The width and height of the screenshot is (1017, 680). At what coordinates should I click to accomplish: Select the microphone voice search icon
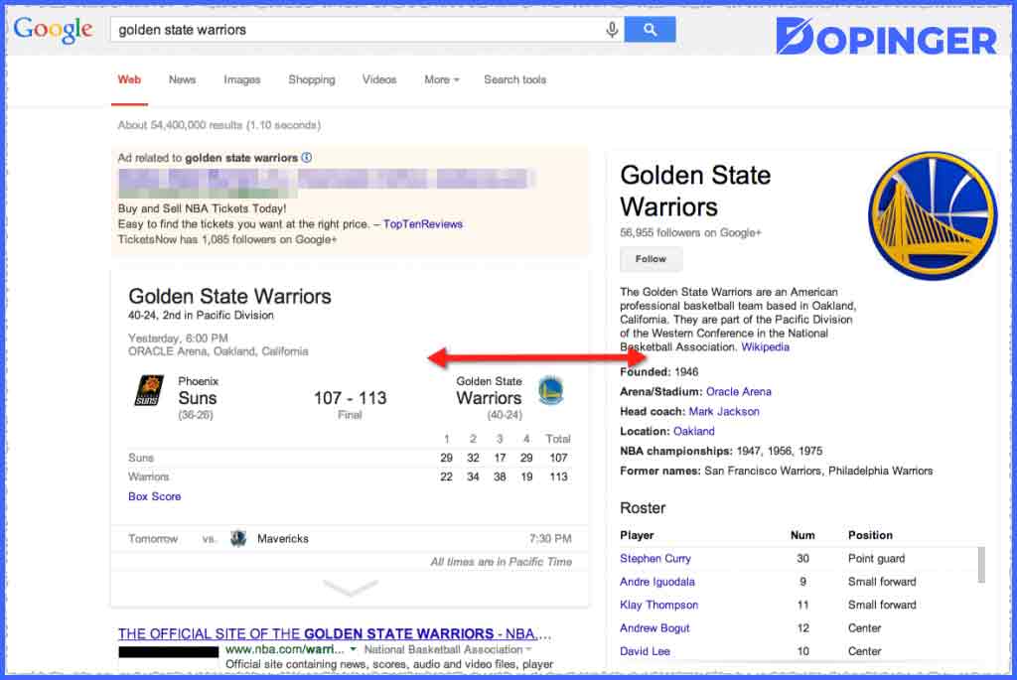(x=613, y=29)
